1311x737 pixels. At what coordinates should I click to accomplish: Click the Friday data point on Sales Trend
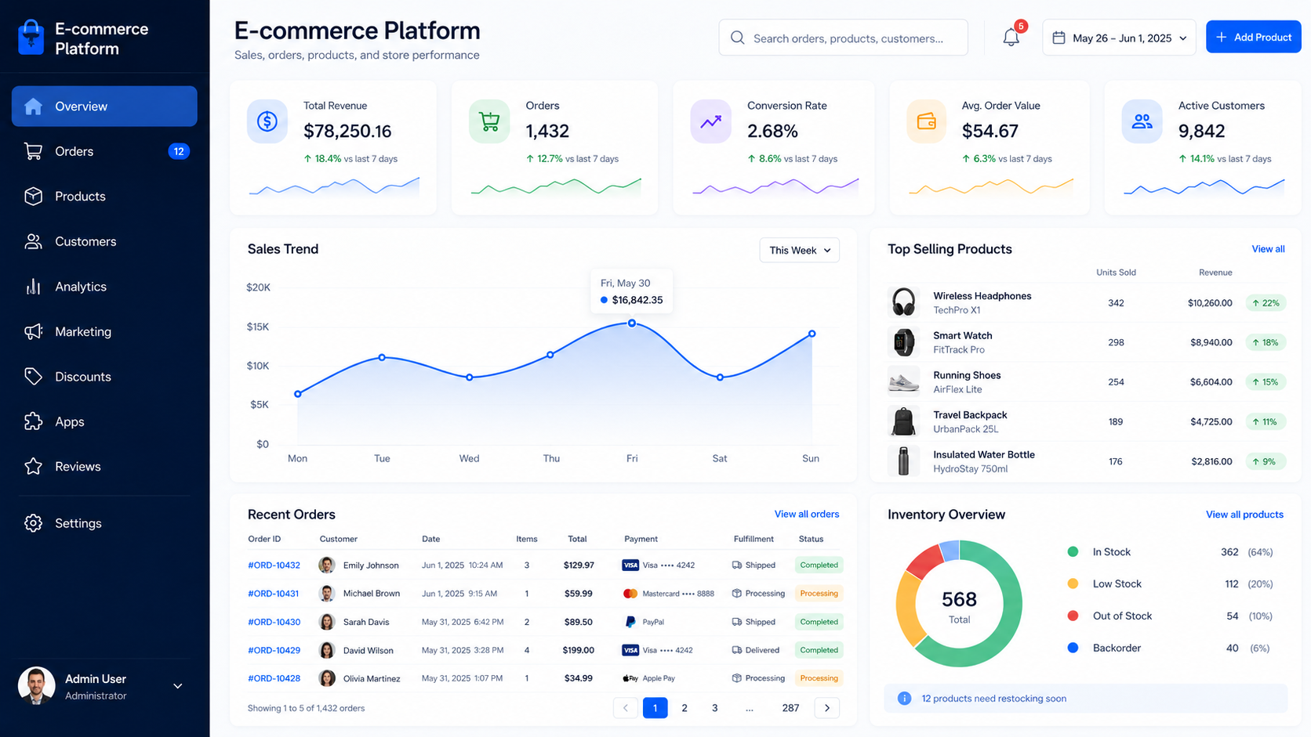pos(632,323)
